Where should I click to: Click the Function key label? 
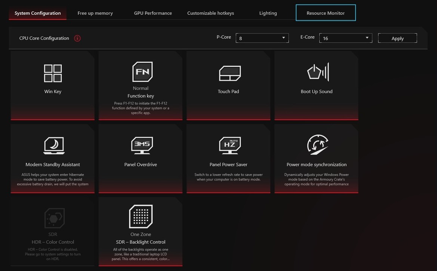(141, 96)
